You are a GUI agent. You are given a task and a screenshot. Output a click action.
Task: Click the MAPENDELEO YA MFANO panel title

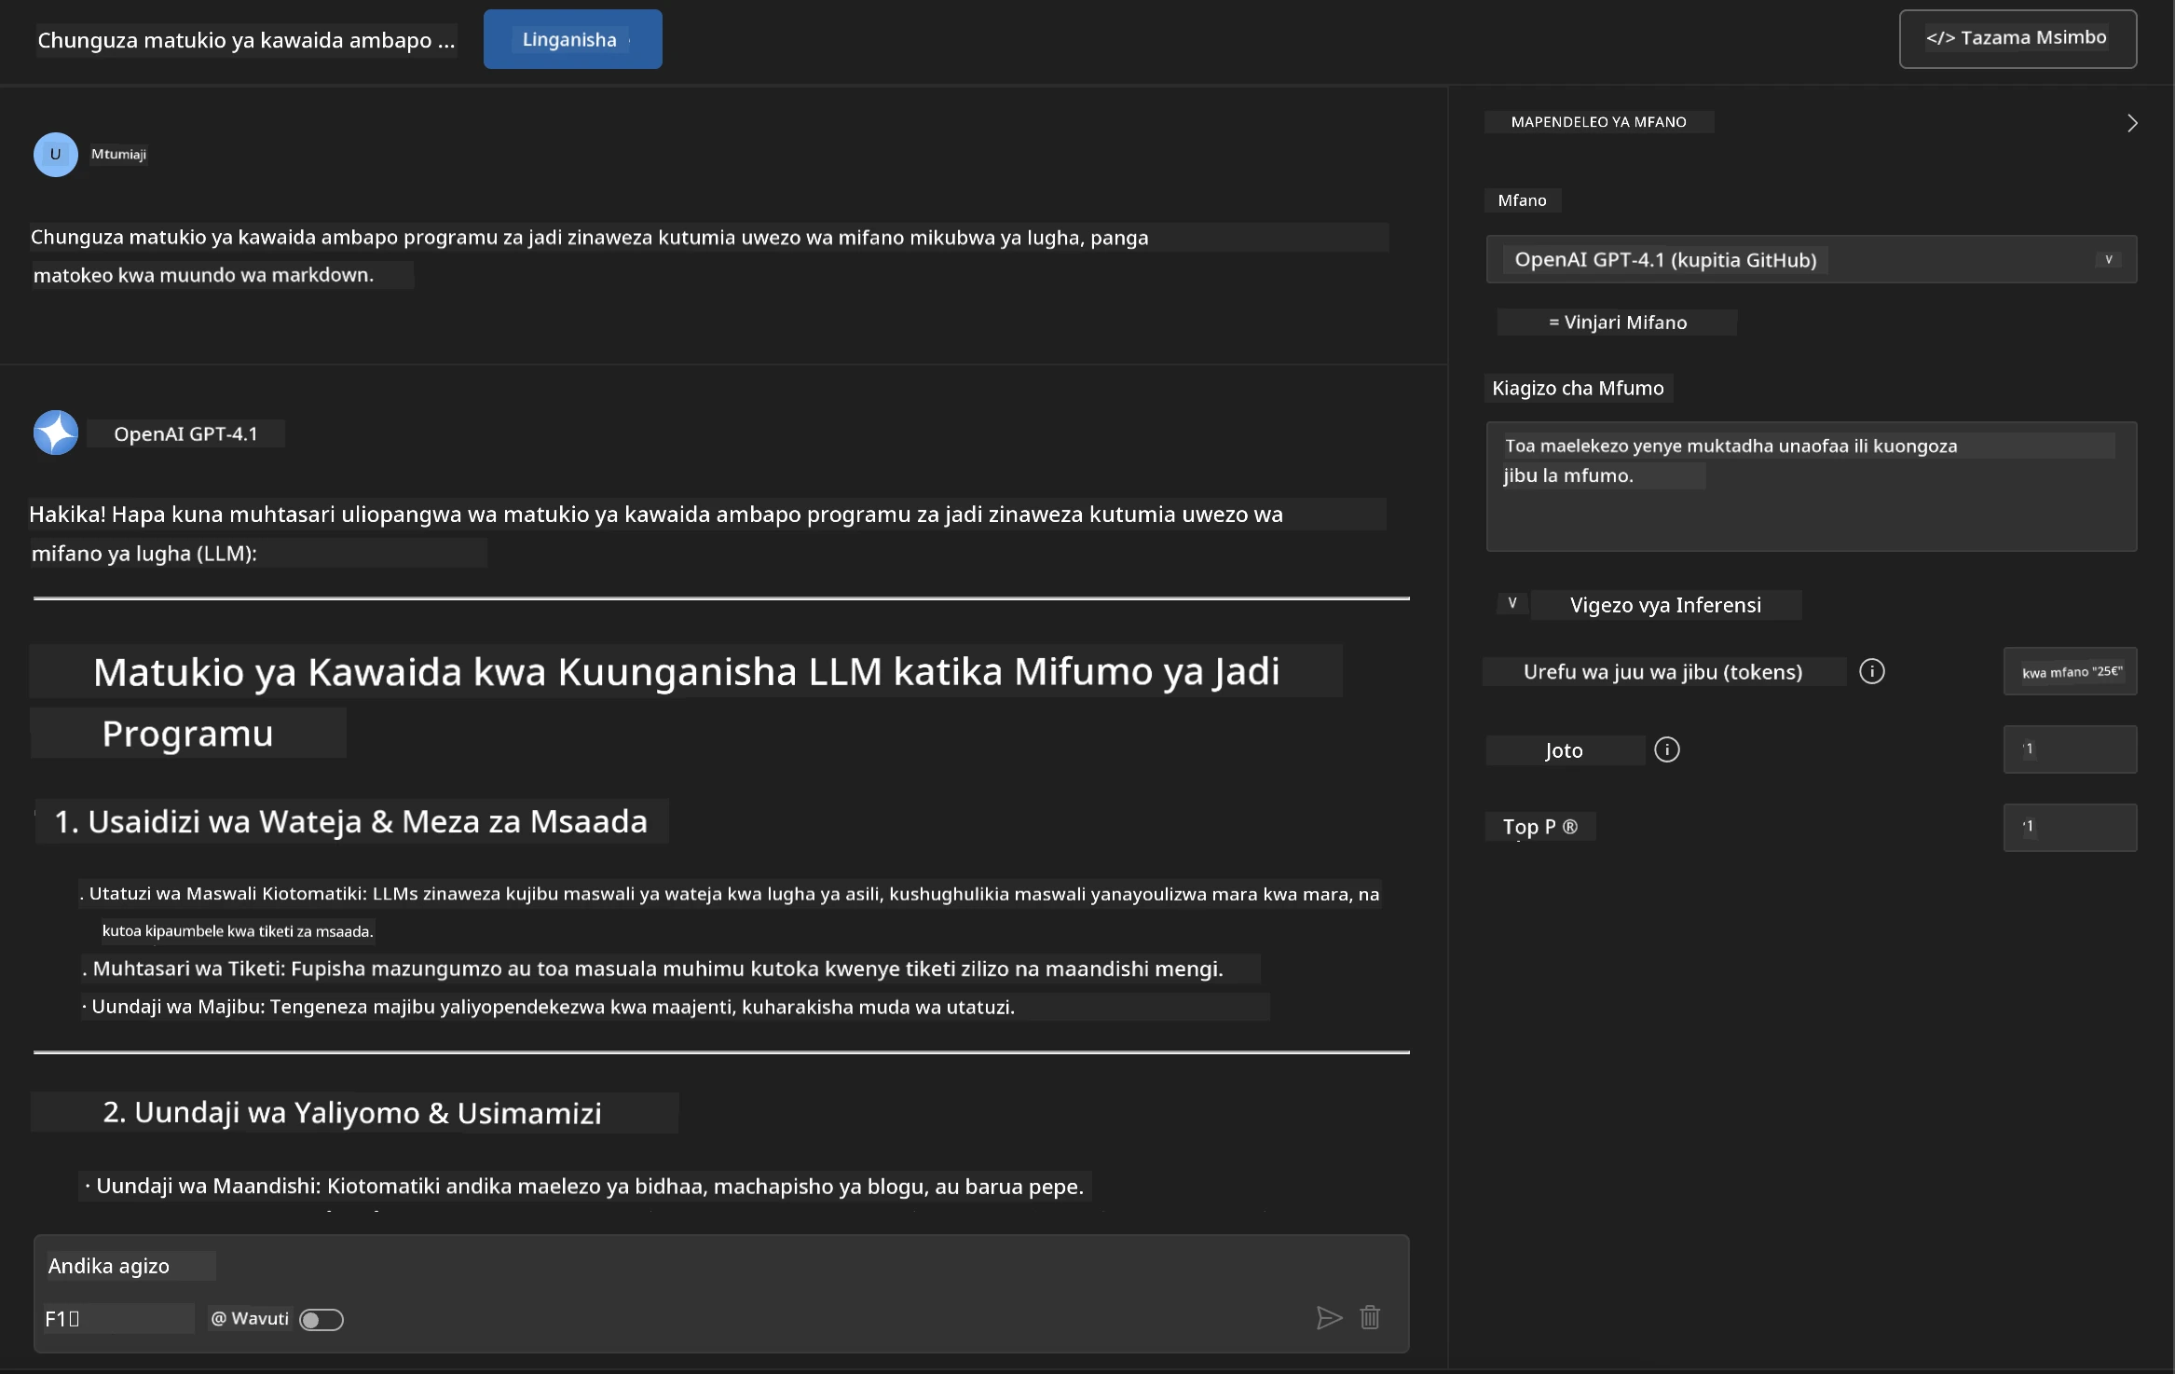(x=1598, y=122)
